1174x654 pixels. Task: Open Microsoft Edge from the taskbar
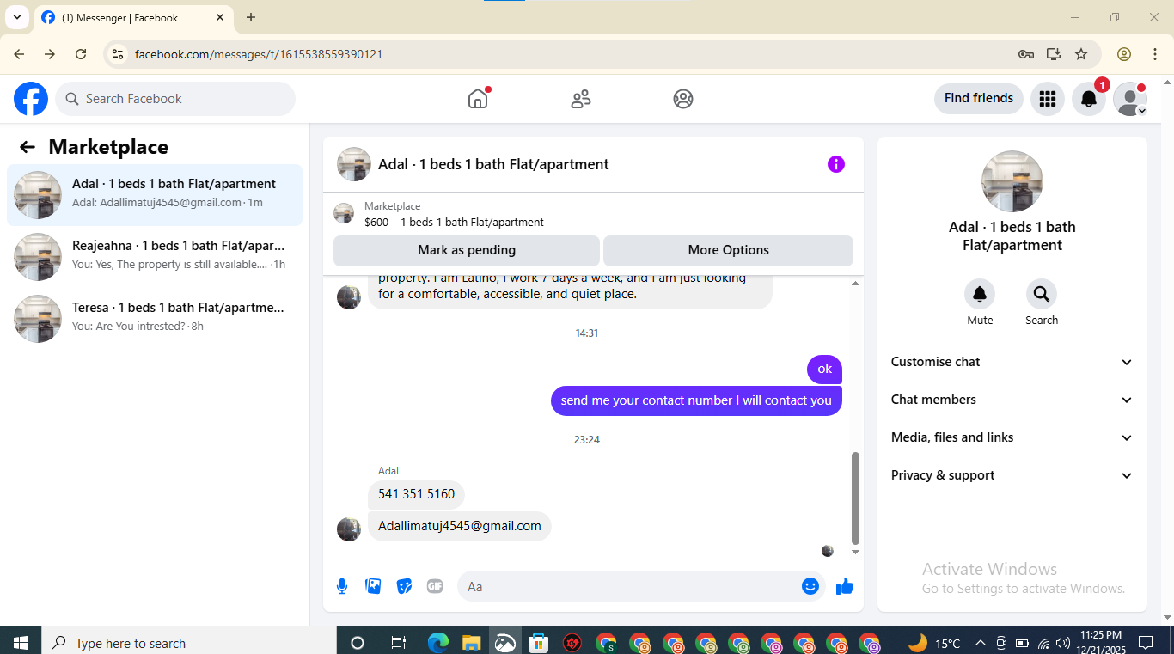click(x=438, y=643)
